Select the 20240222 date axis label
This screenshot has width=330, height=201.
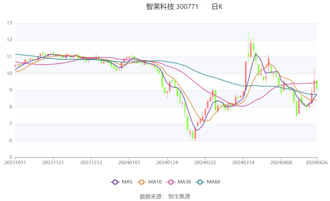[x=205, y=162]
